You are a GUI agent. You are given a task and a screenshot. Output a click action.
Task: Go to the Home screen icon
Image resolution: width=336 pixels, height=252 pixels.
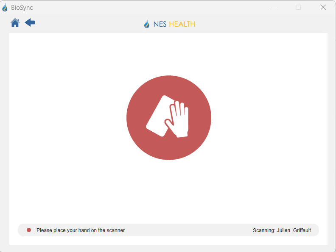(15, 23)
